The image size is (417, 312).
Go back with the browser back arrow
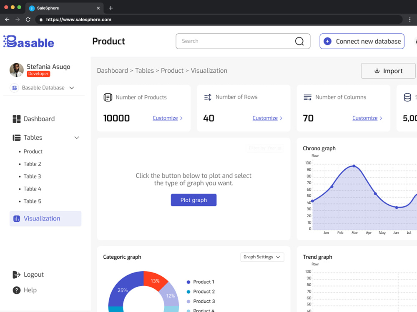[7, 20]
